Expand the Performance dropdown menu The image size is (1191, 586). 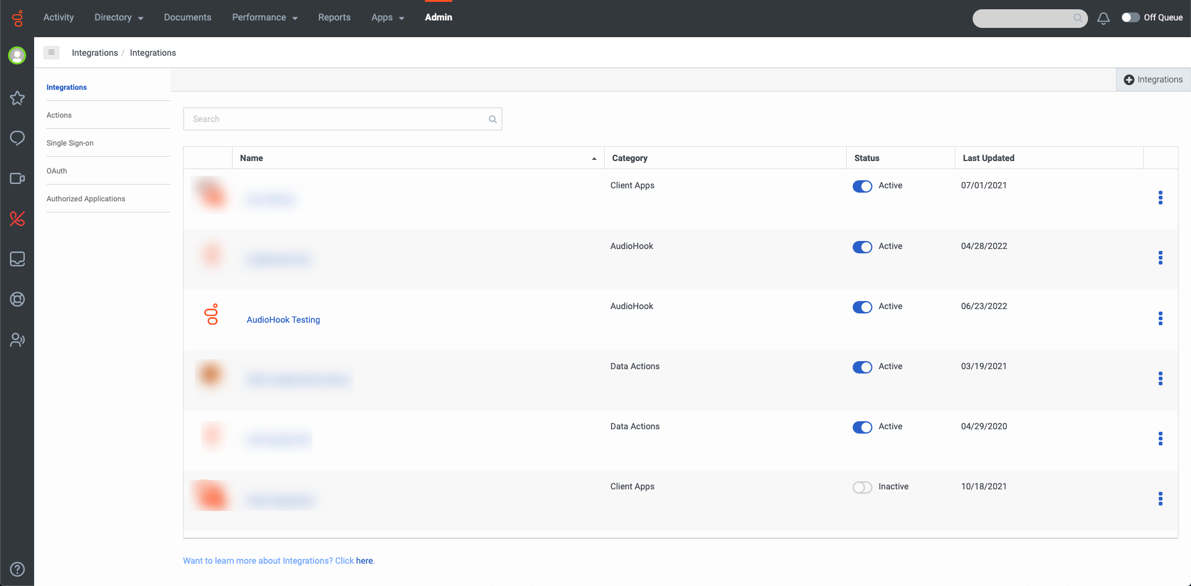264,17
